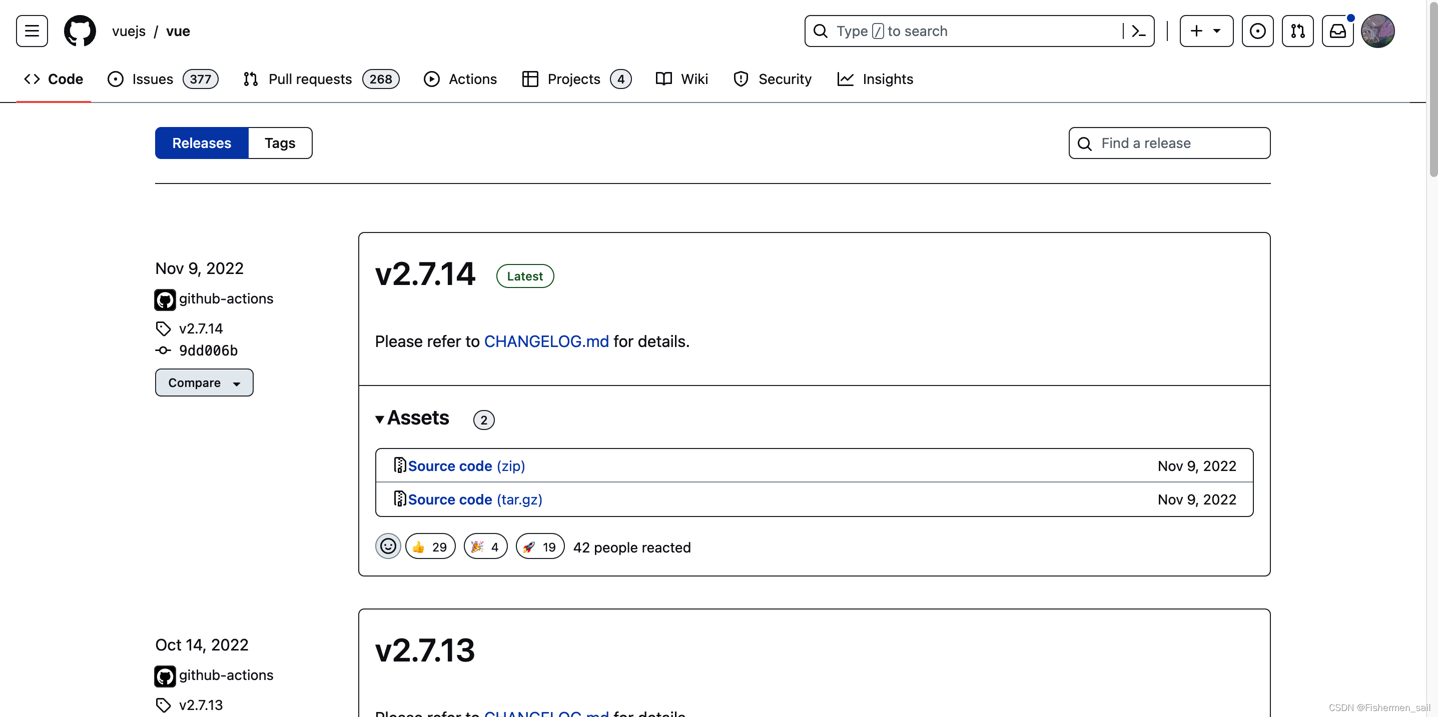Download Source code (tar.gz)
Image resolution: width=1438 pixels, height=717 pixels.
tap(475, 499)
